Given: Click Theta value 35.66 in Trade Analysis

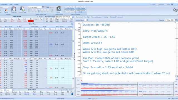Looking at the screenshot, I should click(55, 94).
